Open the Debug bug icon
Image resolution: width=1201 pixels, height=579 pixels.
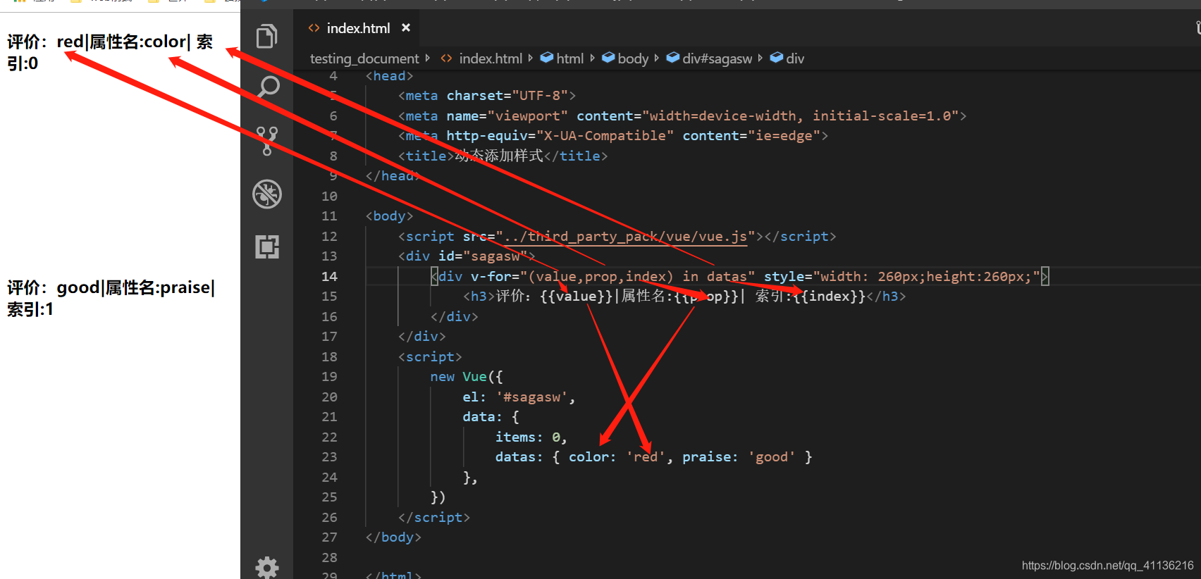pyautogui.click(x=267, y=194)
